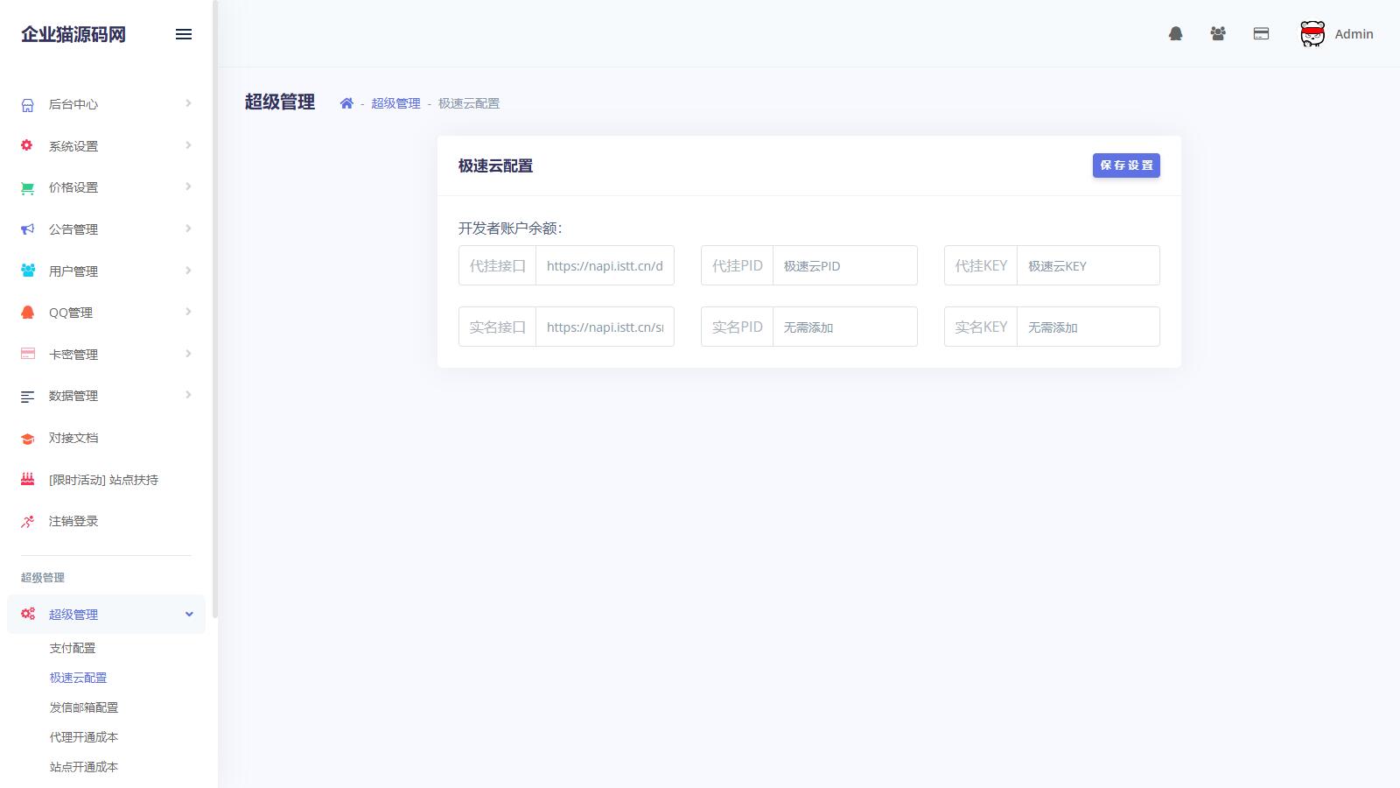The height and width of the screenshot is (788, 1400).
Task: Open the QQ penguin icon in header
Action: [x=1175, y=34]
